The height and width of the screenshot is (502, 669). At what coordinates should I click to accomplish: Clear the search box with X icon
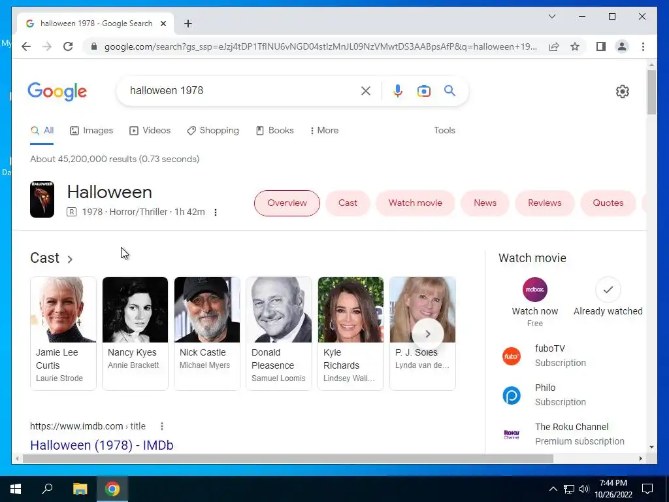(x=366, y=90)
